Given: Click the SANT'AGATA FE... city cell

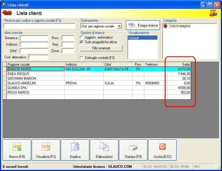Looking at the screenshot, I should click(x=118, y=69).
